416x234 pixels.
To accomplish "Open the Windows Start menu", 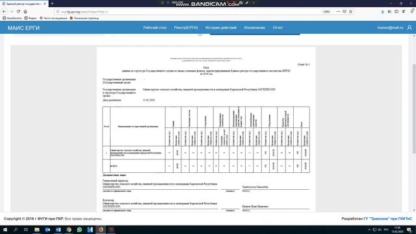I will [x=5, y=229].
